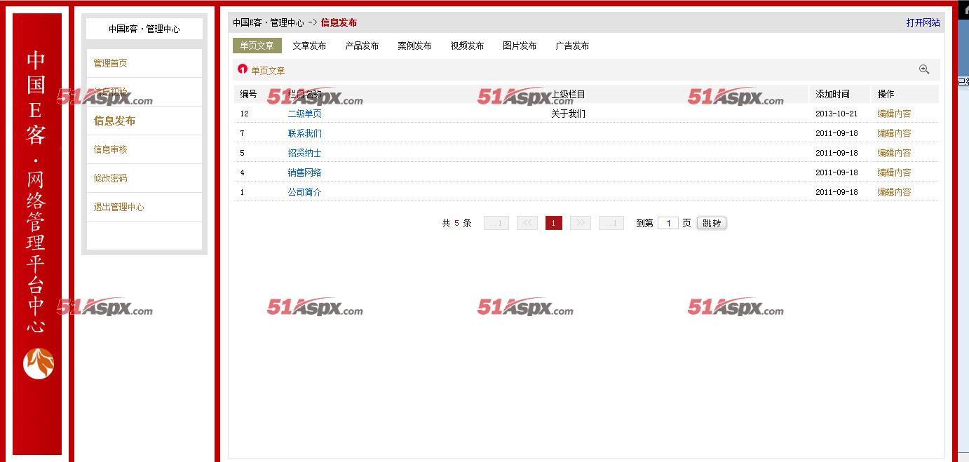Viewport: 969px width, 462px height.
Task: Open the 销售网络 column link
Action: (x=304, y=172)
